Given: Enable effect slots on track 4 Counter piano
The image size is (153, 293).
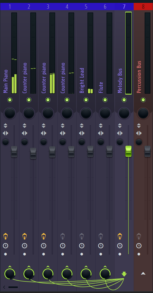Looking at the screenshot, I should tap(63, 236).
